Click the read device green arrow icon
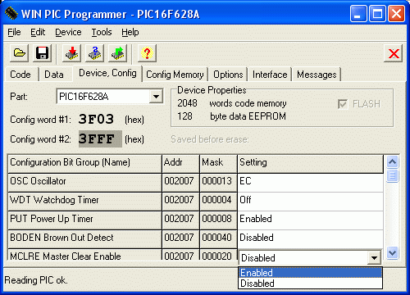Screen dimensions: 410x295 [118, 53]
